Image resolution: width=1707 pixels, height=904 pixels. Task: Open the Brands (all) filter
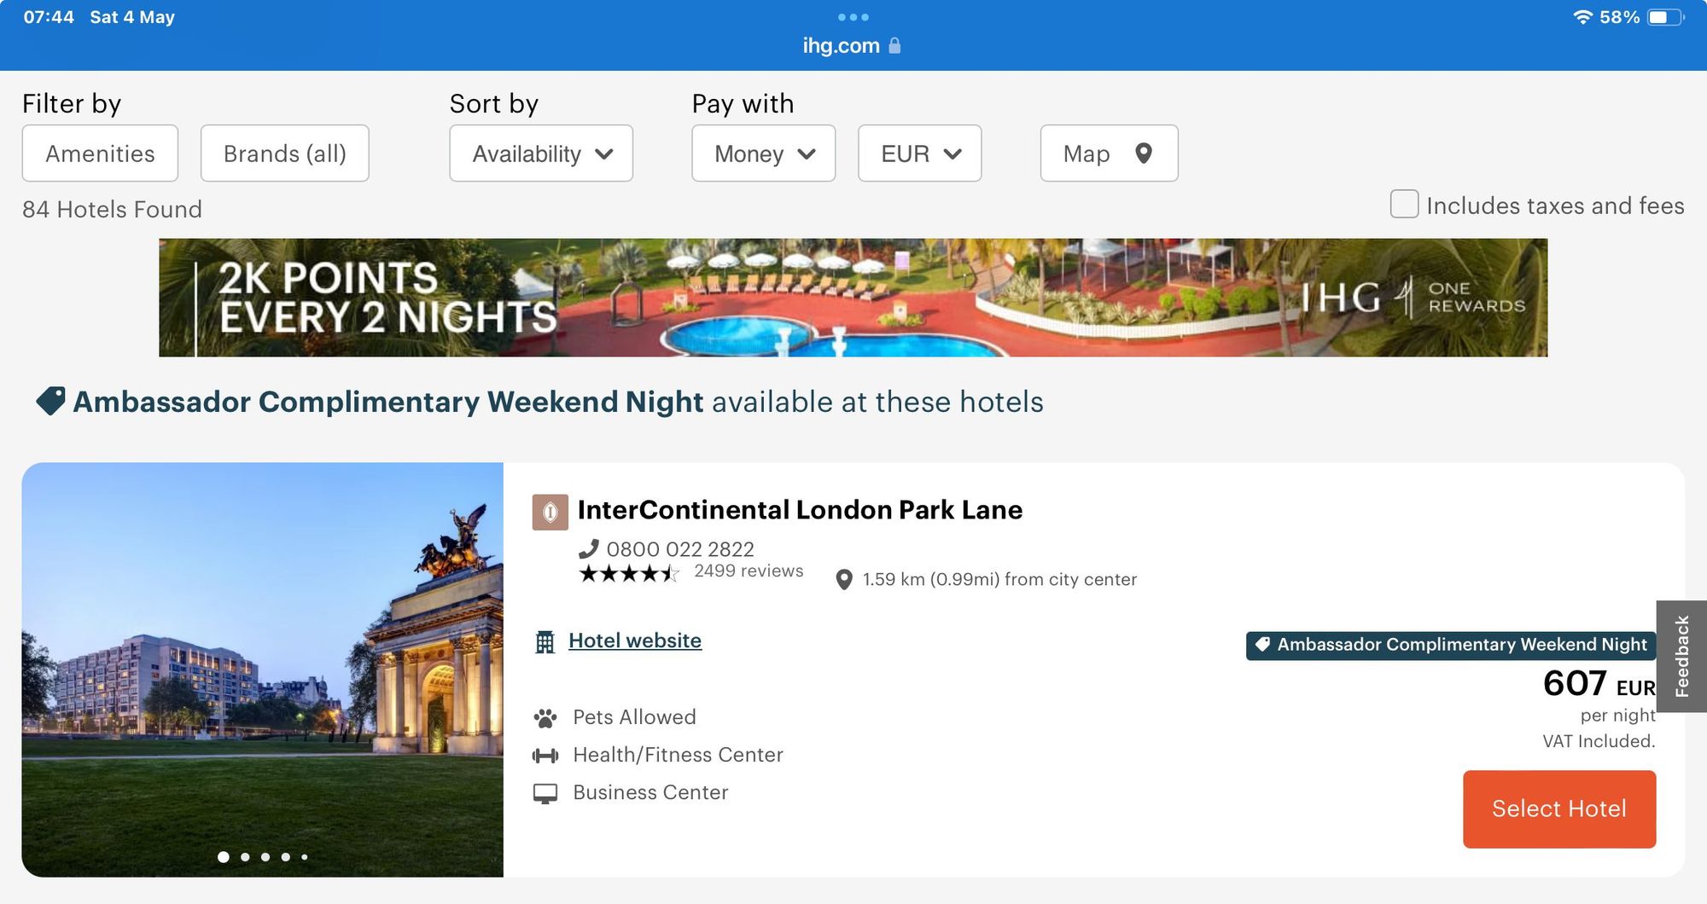(284, 154)
